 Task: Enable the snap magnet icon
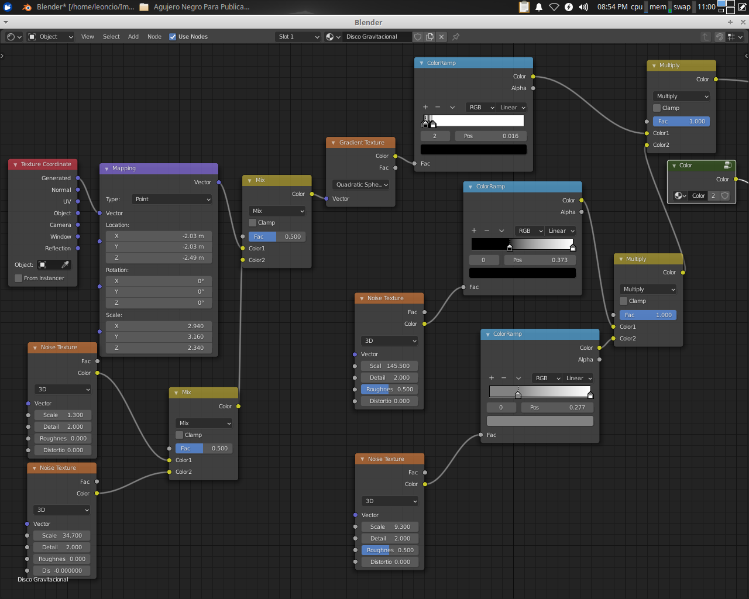coord(720,37)
